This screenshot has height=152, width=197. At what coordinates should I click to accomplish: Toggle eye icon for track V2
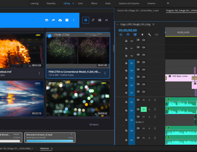(x=144, y=84)
